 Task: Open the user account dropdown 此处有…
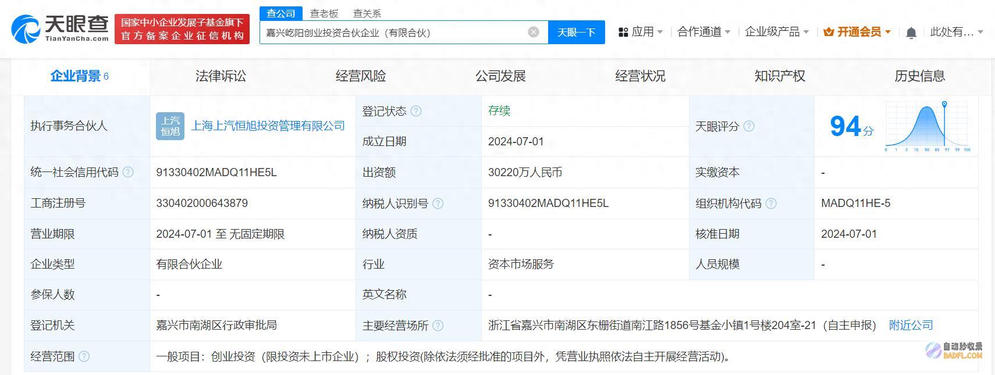[x=956, y=32]
